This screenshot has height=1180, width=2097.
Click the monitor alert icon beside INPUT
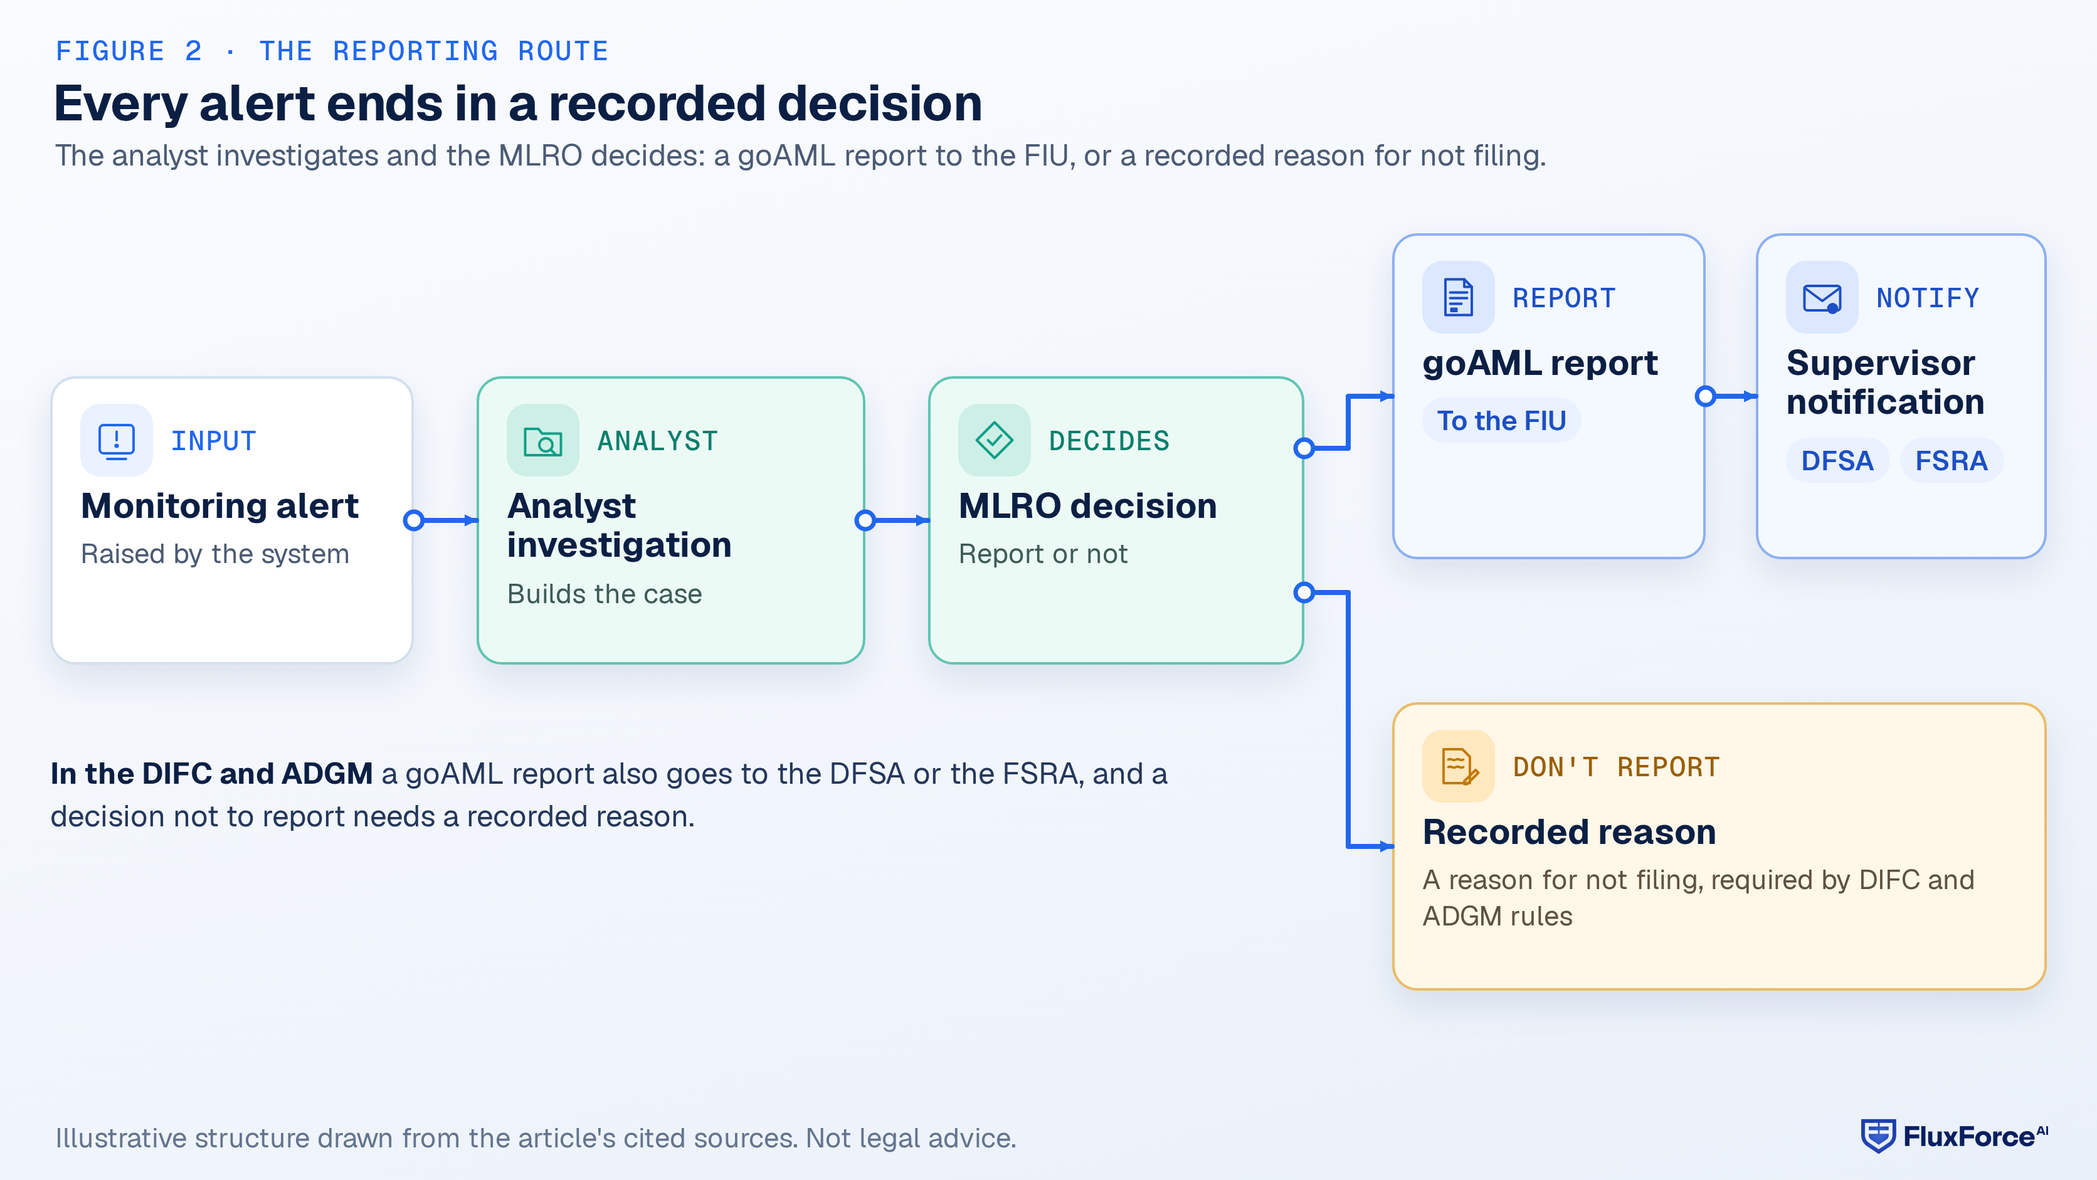117,440
